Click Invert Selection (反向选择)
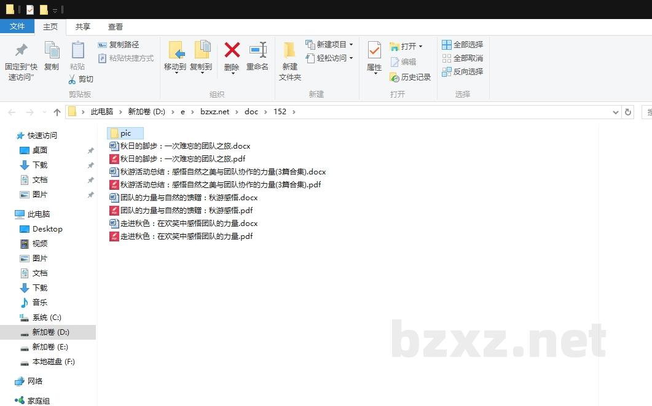The height and width of the screenshot is (406, 652). click(462, 72)
